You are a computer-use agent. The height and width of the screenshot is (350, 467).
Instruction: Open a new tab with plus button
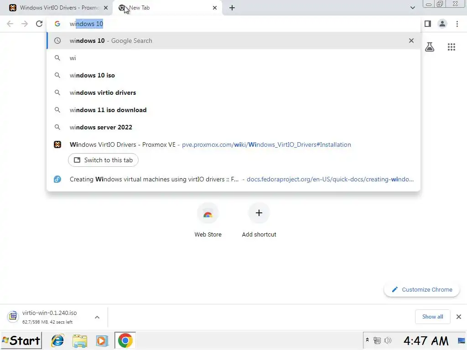[x=232, y=8]
